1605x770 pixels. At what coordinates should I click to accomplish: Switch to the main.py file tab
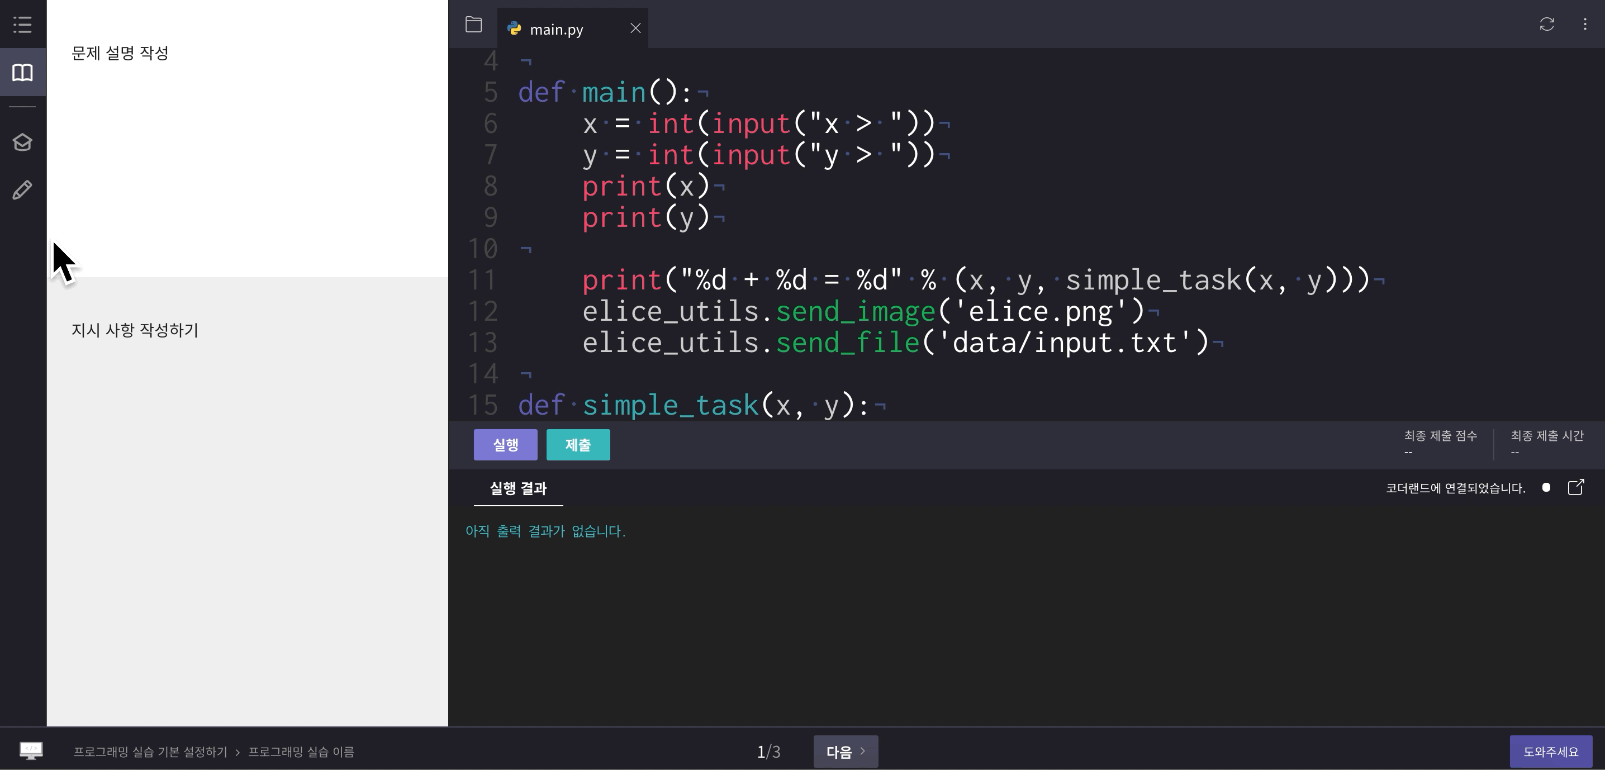pos(555,30)
